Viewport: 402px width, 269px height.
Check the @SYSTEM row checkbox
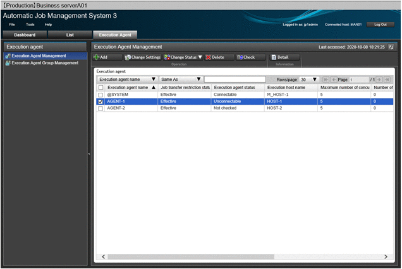pos(100,95)
